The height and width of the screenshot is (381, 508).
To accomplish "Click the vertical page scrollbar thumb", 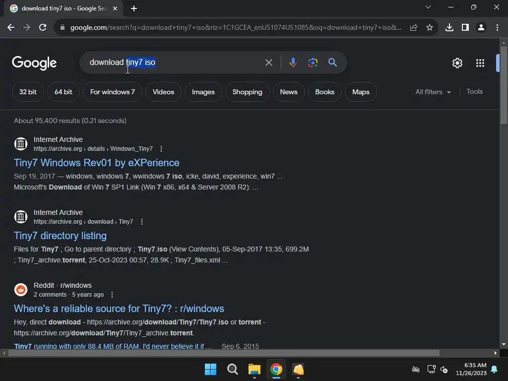I will point(504,85).
